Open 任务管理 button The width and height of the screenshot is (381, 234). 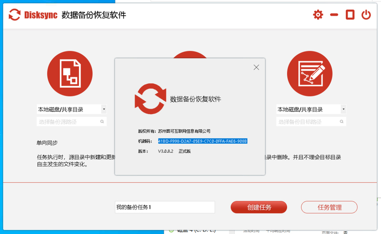(x=329, y=207)
